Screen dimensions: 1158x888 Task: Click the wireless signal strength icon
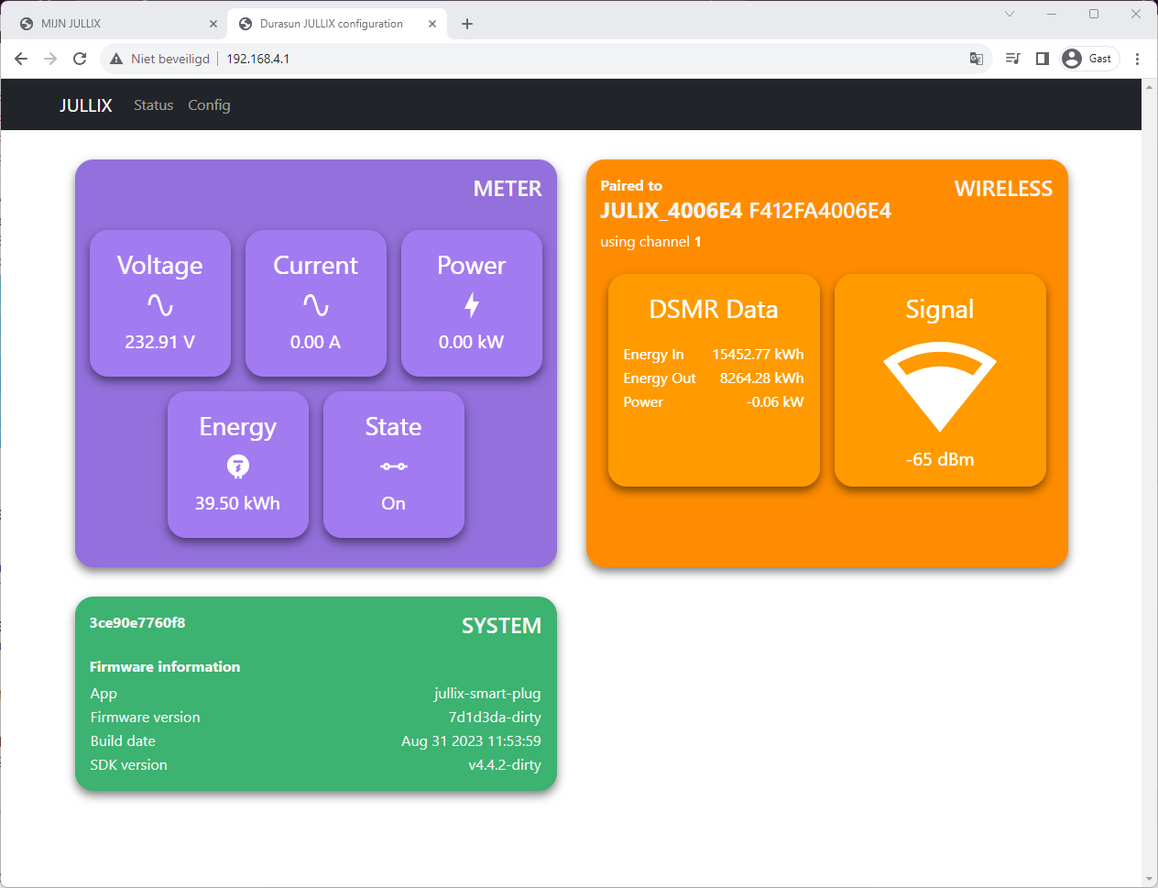pyautogui.click(x=940, y=386)
